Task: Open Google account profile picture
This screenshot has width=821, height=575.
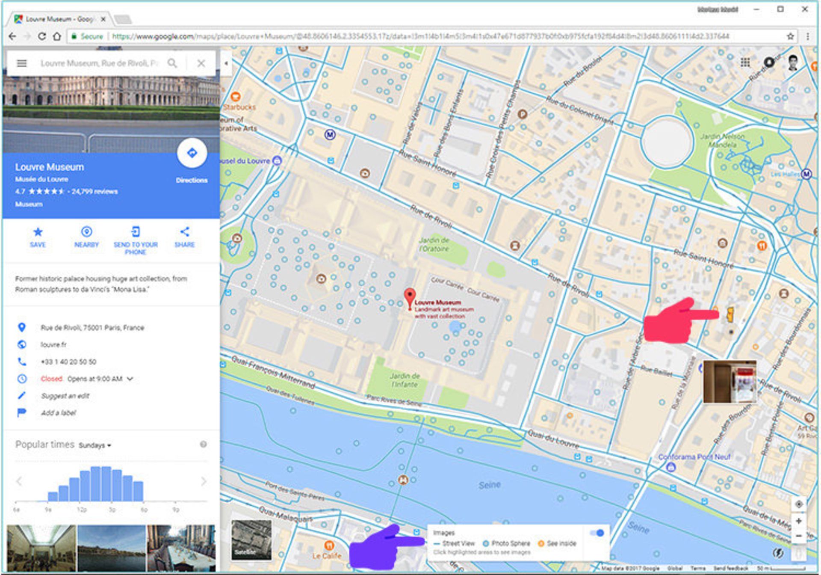Action: [793, 62]
